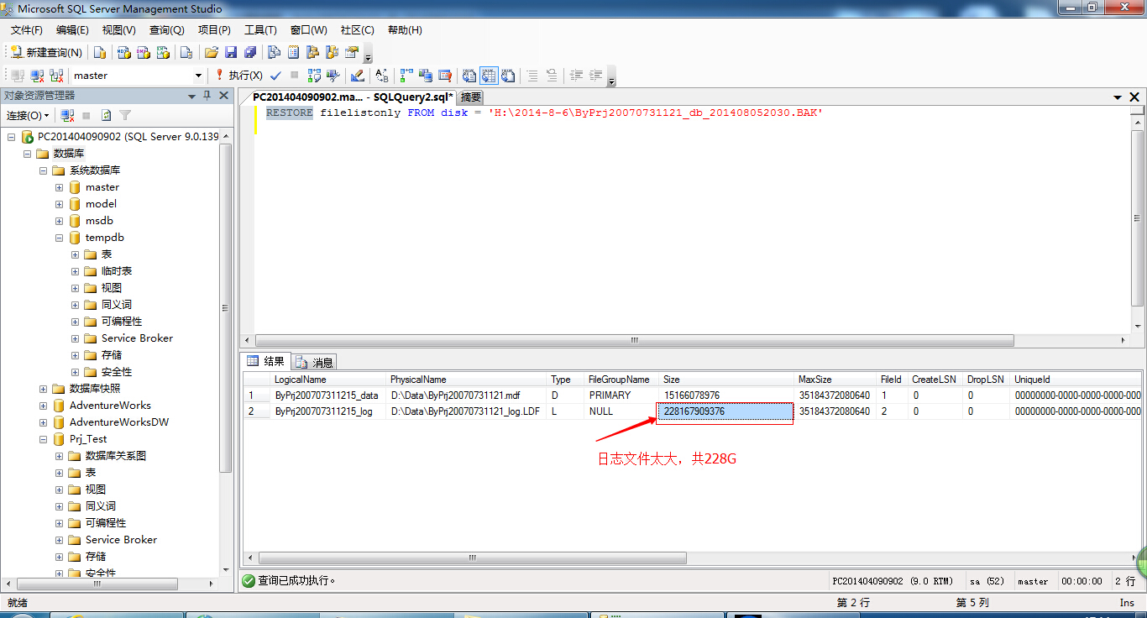Comment out the selected lines
Image resolution: width=1147 pixels, height=618 pixels.
click(x=532, y=76)
